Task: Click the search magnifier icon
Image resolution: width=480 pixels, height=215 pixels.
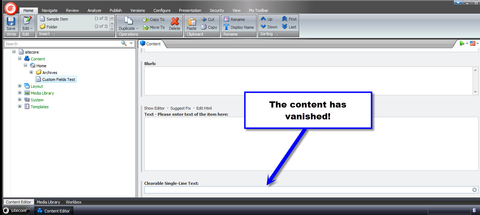Action: pyautogui.click(x=124, y=44)
